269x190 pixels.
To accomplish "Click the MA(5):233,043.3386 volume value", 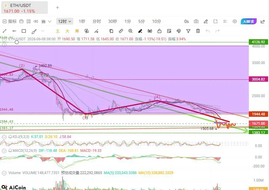I will [x=120, y=173].
